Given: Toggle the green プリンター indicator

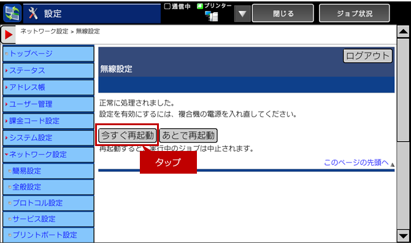Looking at the screenshot, I should tap(200, 6).
